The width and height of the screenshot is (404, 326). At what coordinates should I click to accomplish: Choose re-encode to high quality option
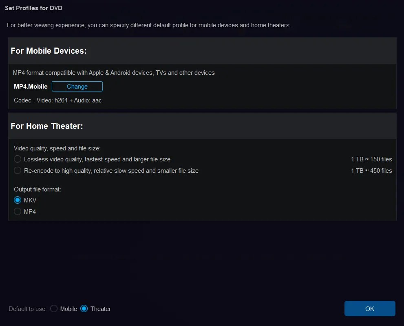[18, 170]
